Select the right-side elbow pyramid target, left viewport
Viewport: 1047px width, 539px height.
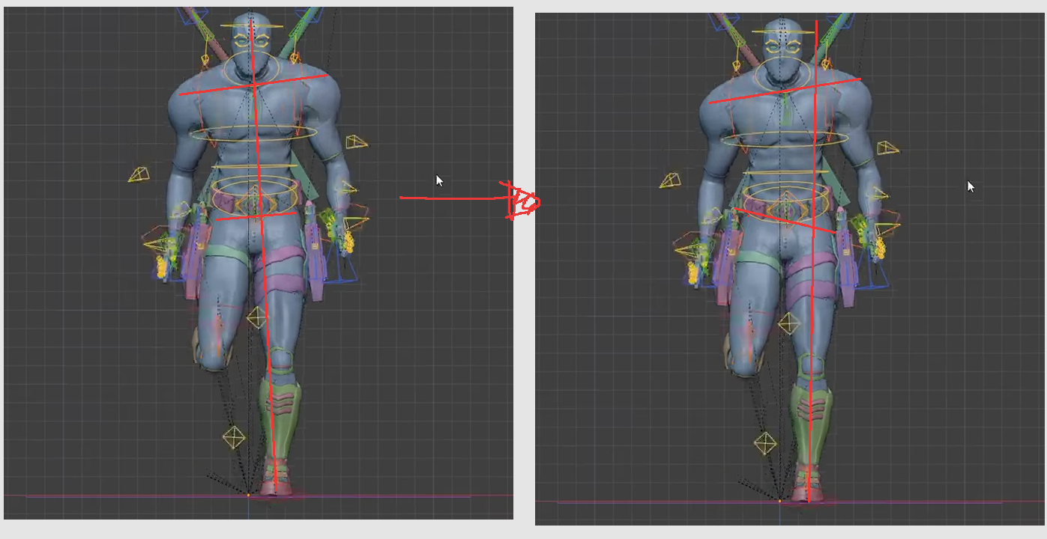(x=357, y=141)
